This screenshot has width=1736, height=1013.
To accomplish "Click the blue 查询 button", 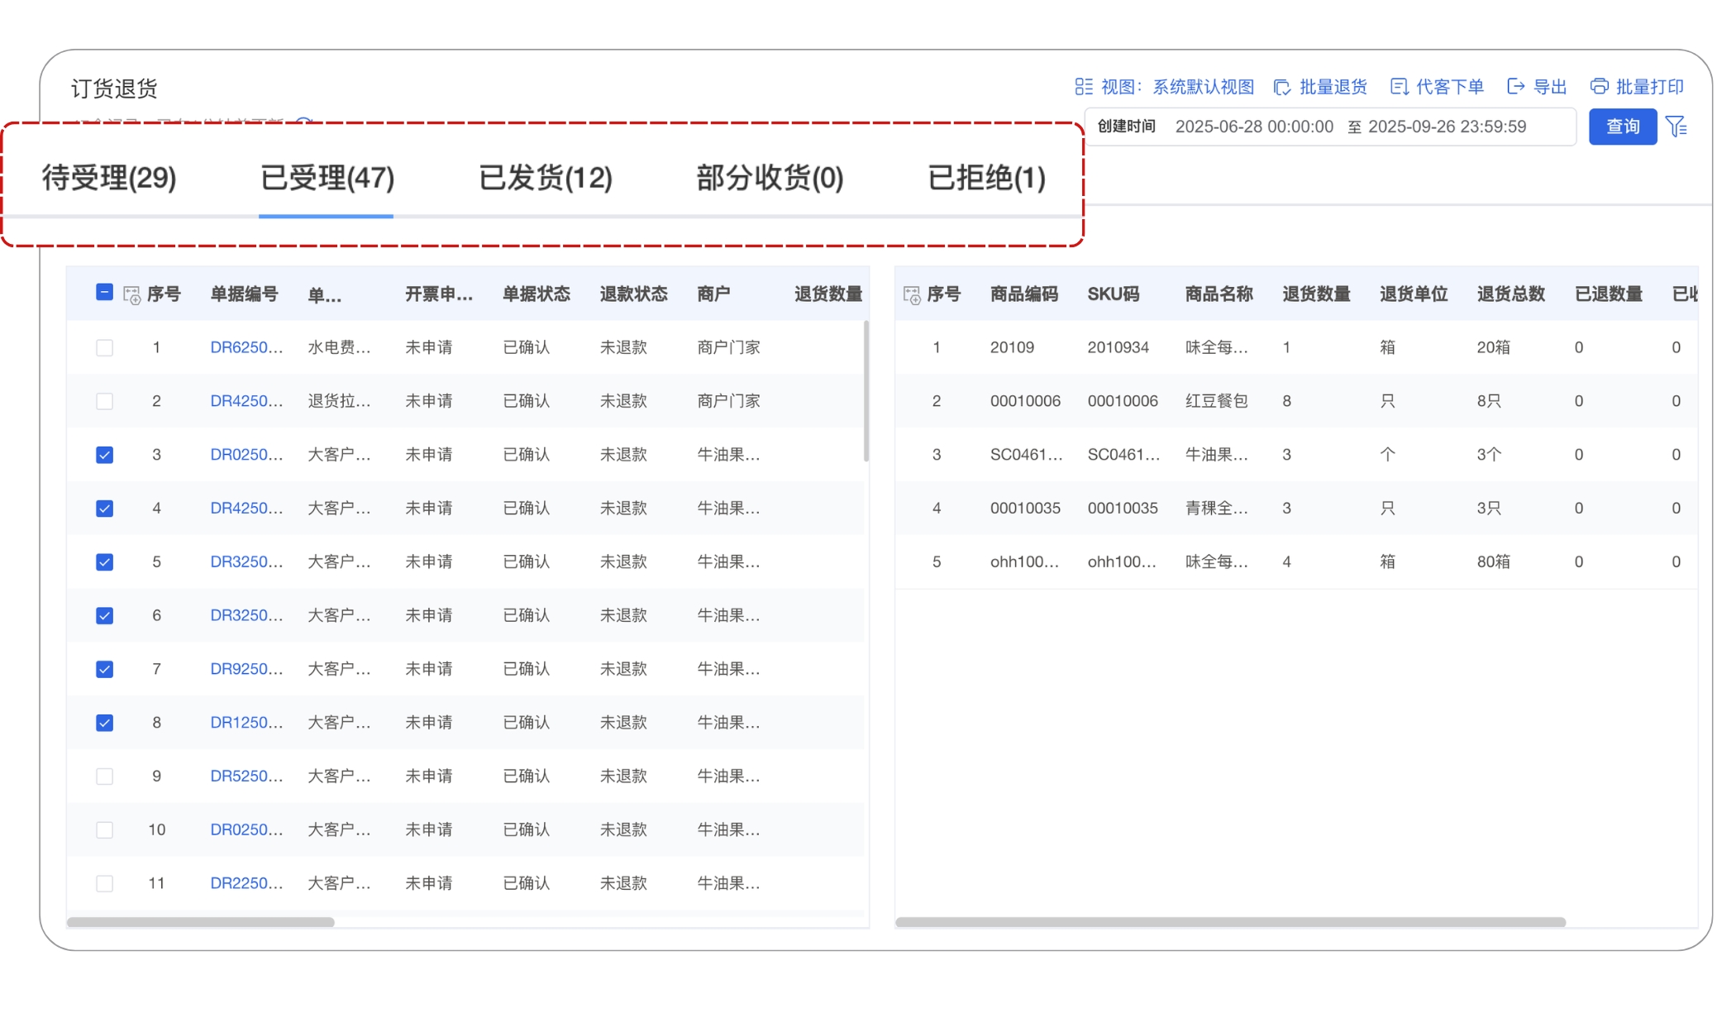I will [x=1622, y=127].
